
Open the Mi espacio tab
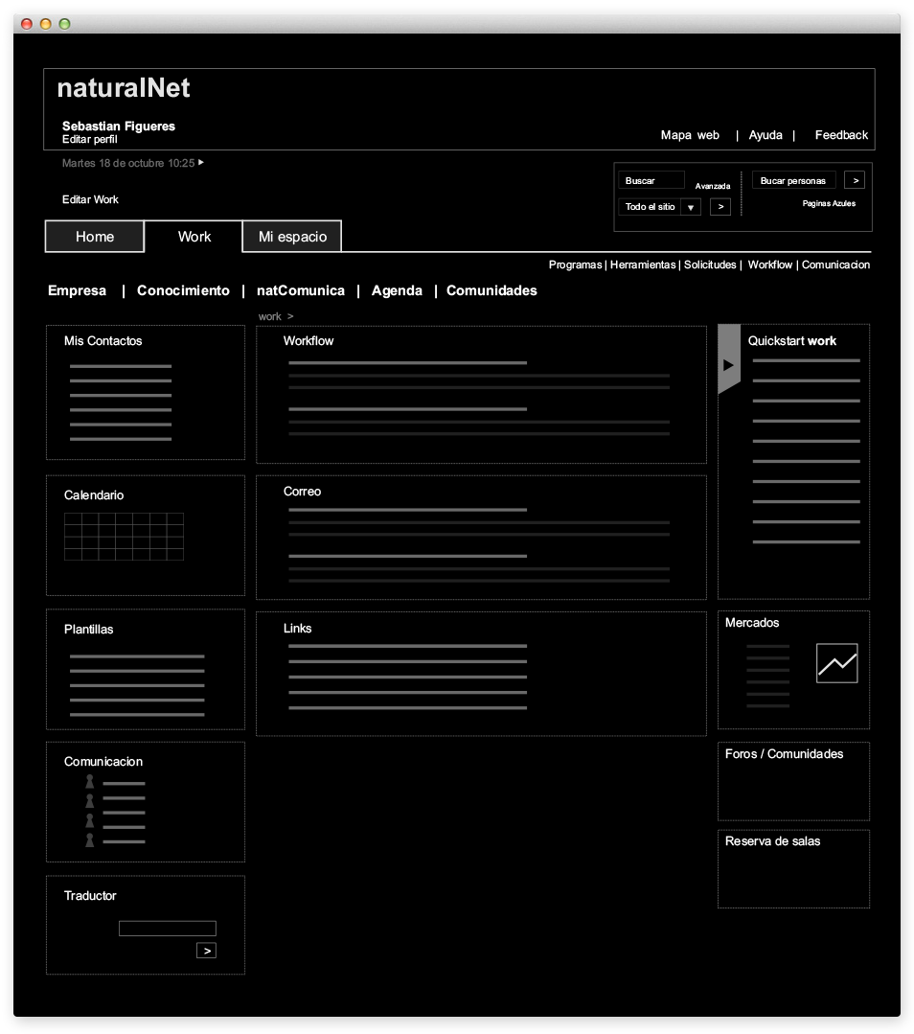(x=292, y=237)
